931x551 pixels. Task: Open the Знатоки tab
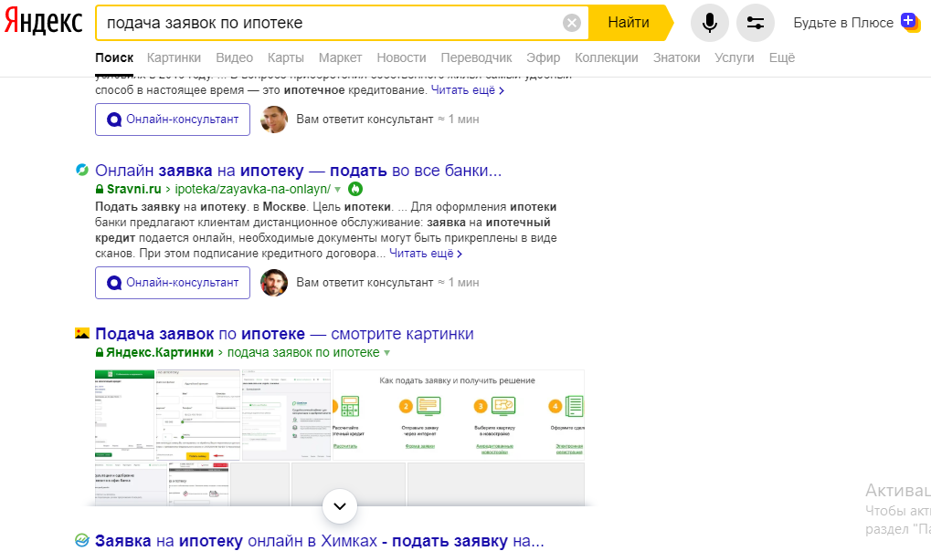676,57
